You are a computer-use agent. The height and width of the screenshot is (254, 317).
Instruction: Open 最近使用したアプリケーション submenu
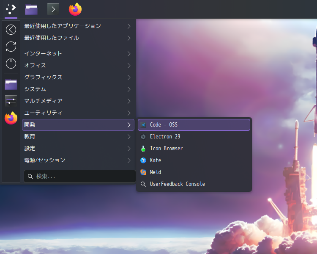(x=78, y=26)
